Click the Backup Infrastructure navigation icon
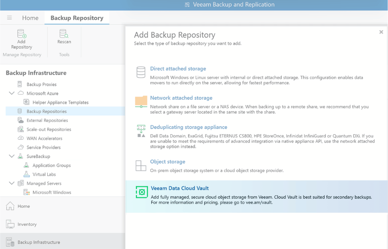 pyautogui.click(x=10, y=242)
